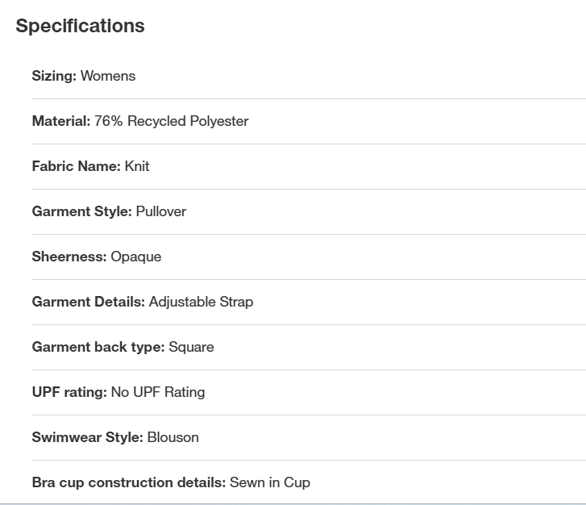This screenshot has height=505, width=586.
Task: Select the 76% Recycled Polyester text
Action: [172, 121]
